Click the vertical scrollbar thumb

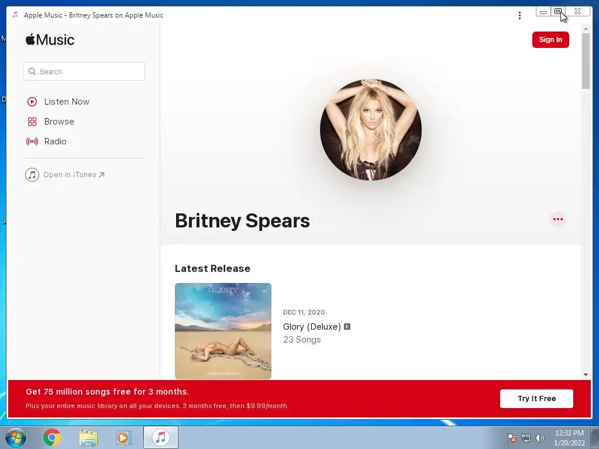tap(586, 61)
